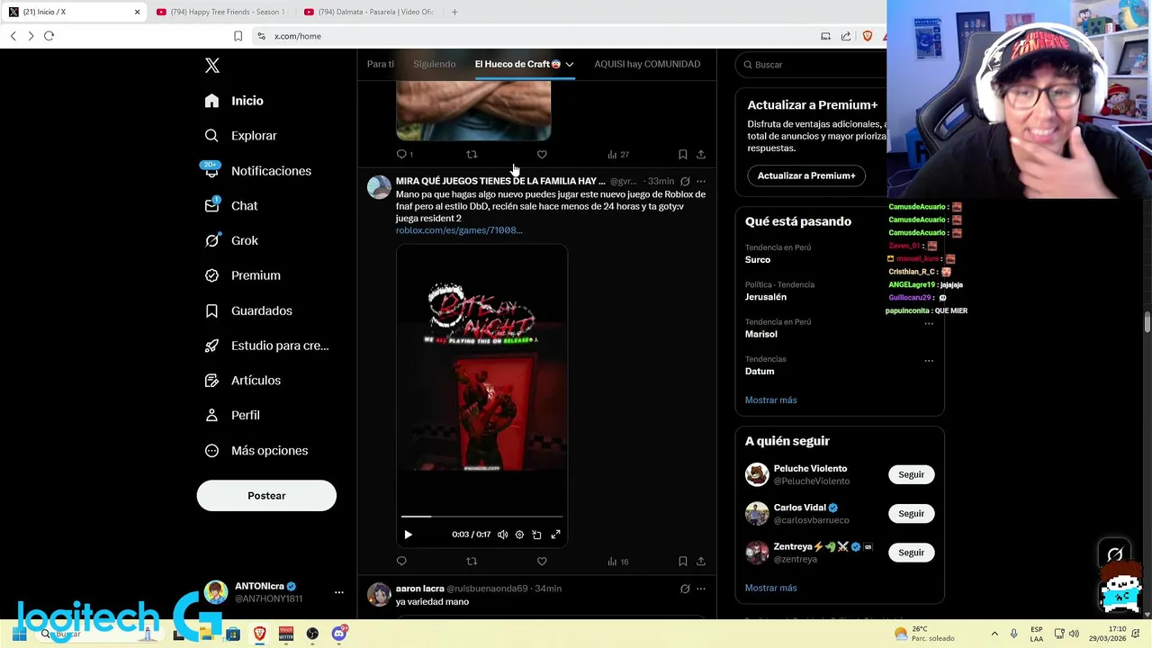Bookmark the Roblox fnaf post
The height and width of the screenshot is (648, 1152).
[x=683, y=562]
